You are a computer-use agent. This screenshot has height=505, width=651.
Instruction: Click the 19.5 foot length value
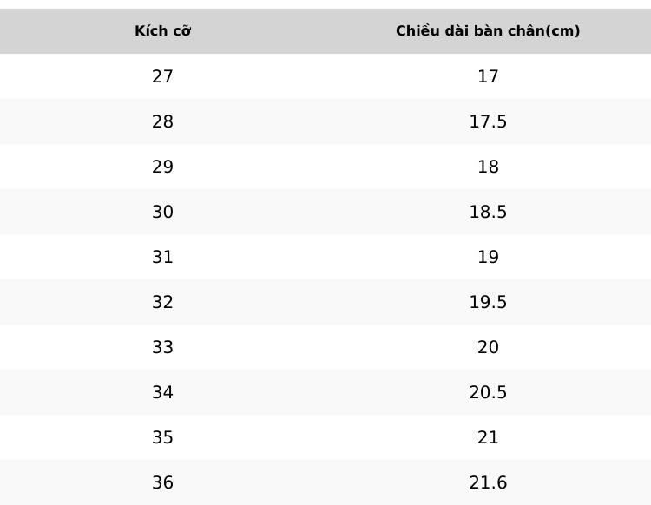pyautogui.click(x=488, y=302)
